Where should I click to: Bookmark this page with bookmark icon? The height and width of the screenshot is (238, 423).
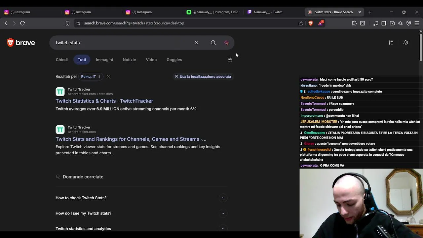click(67, 23)
